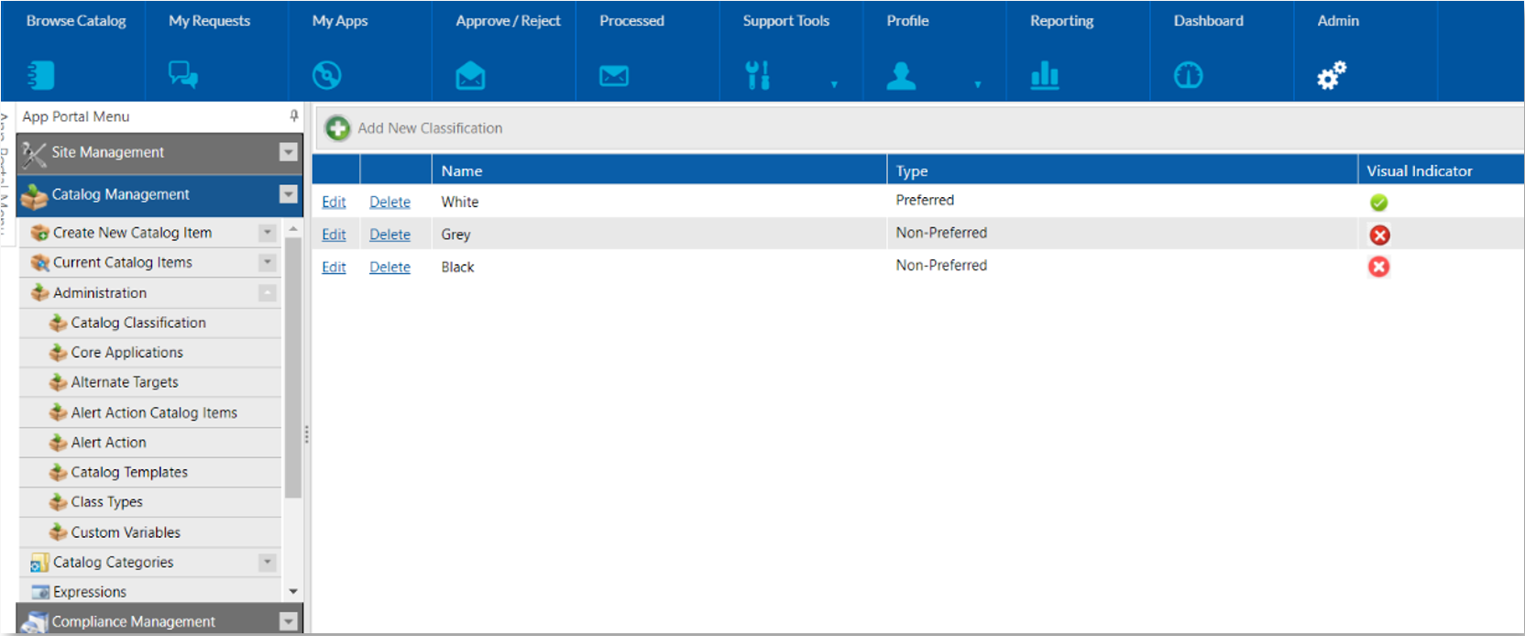Viewport: 1525px width, 636px height.
Task: Click the Processed mail icon
Action: (x=614, y=76)
